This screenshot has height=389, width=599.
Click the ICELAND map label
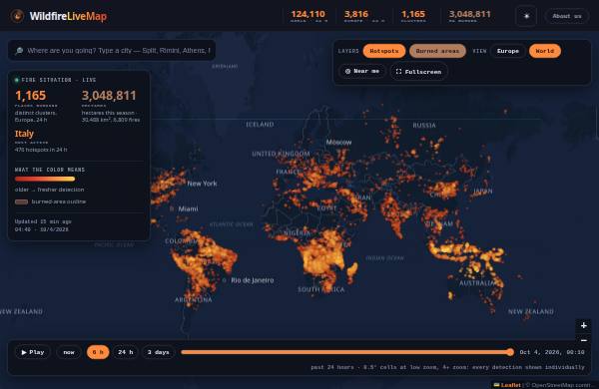260,125
